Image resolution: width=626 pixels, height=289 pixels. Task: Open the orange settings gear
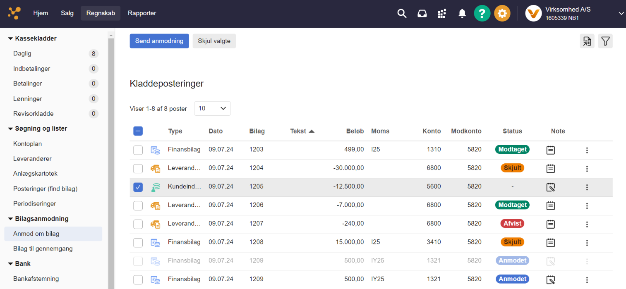click(x=502, y=13)
